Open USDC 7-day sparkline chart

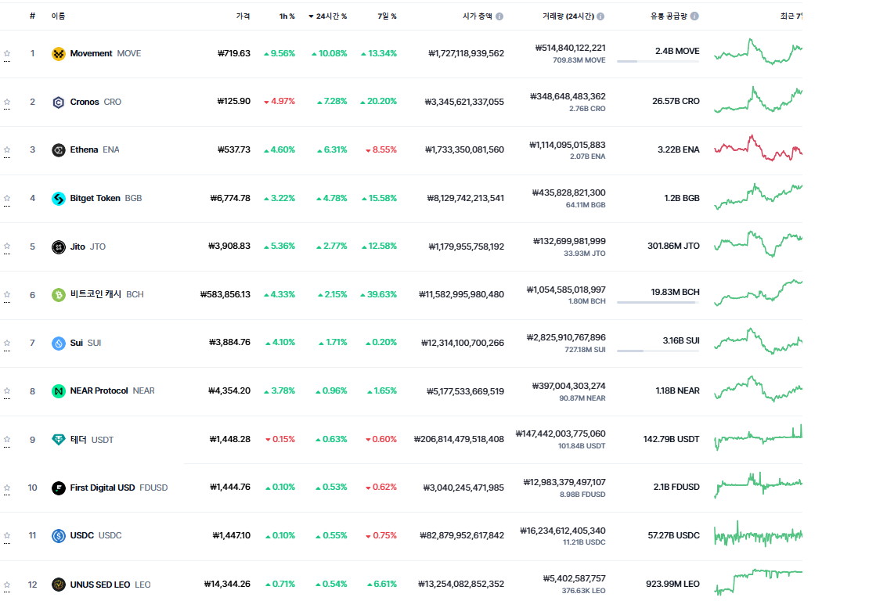pos(758,534)
